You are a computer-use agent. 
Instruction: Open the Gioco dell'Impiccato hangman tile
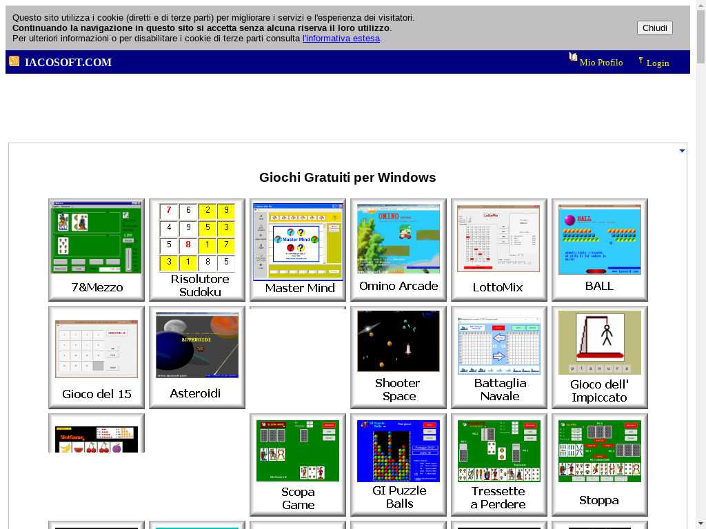tap(600, 357)
